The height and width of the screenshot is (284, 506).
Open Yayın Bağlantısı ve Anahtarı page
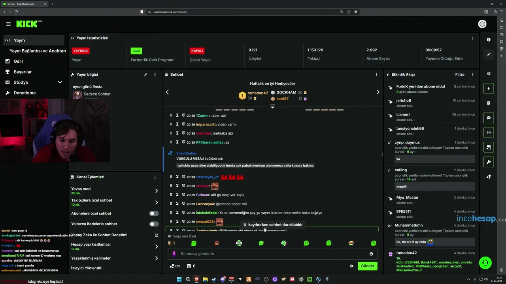click(38, 51)
